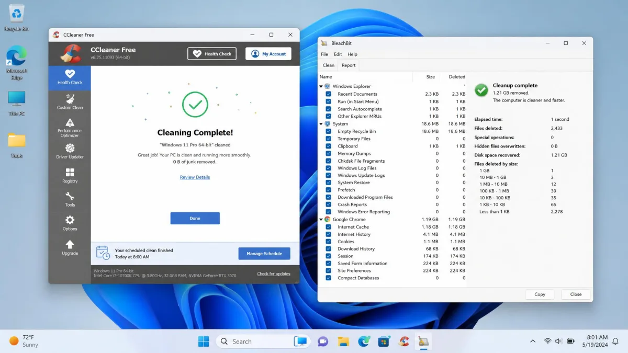The image size is (628, 353).
Task: Uncheck Run (in Start Menu) checkbox
Action: tap(329, 101)
